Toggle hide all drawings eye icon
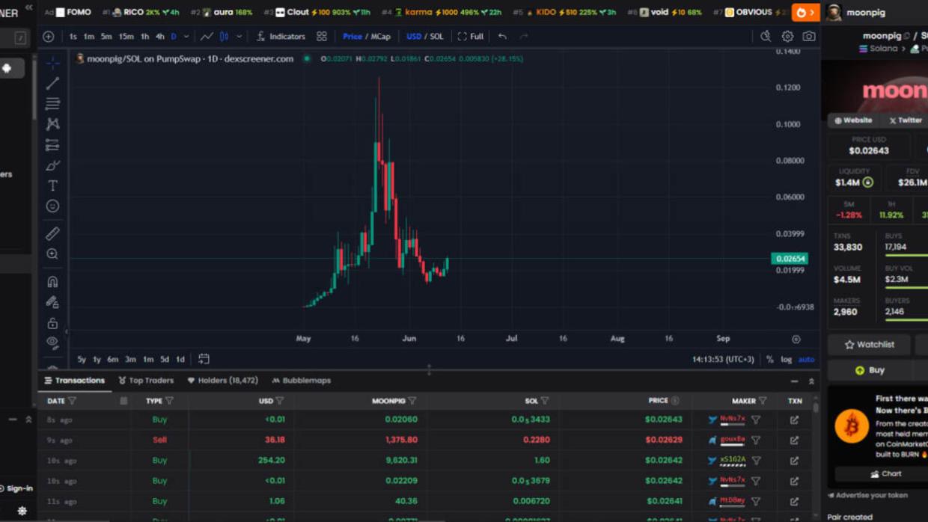Image resolution: width=928 pixels, height=522 pixels. click(52, 343)
